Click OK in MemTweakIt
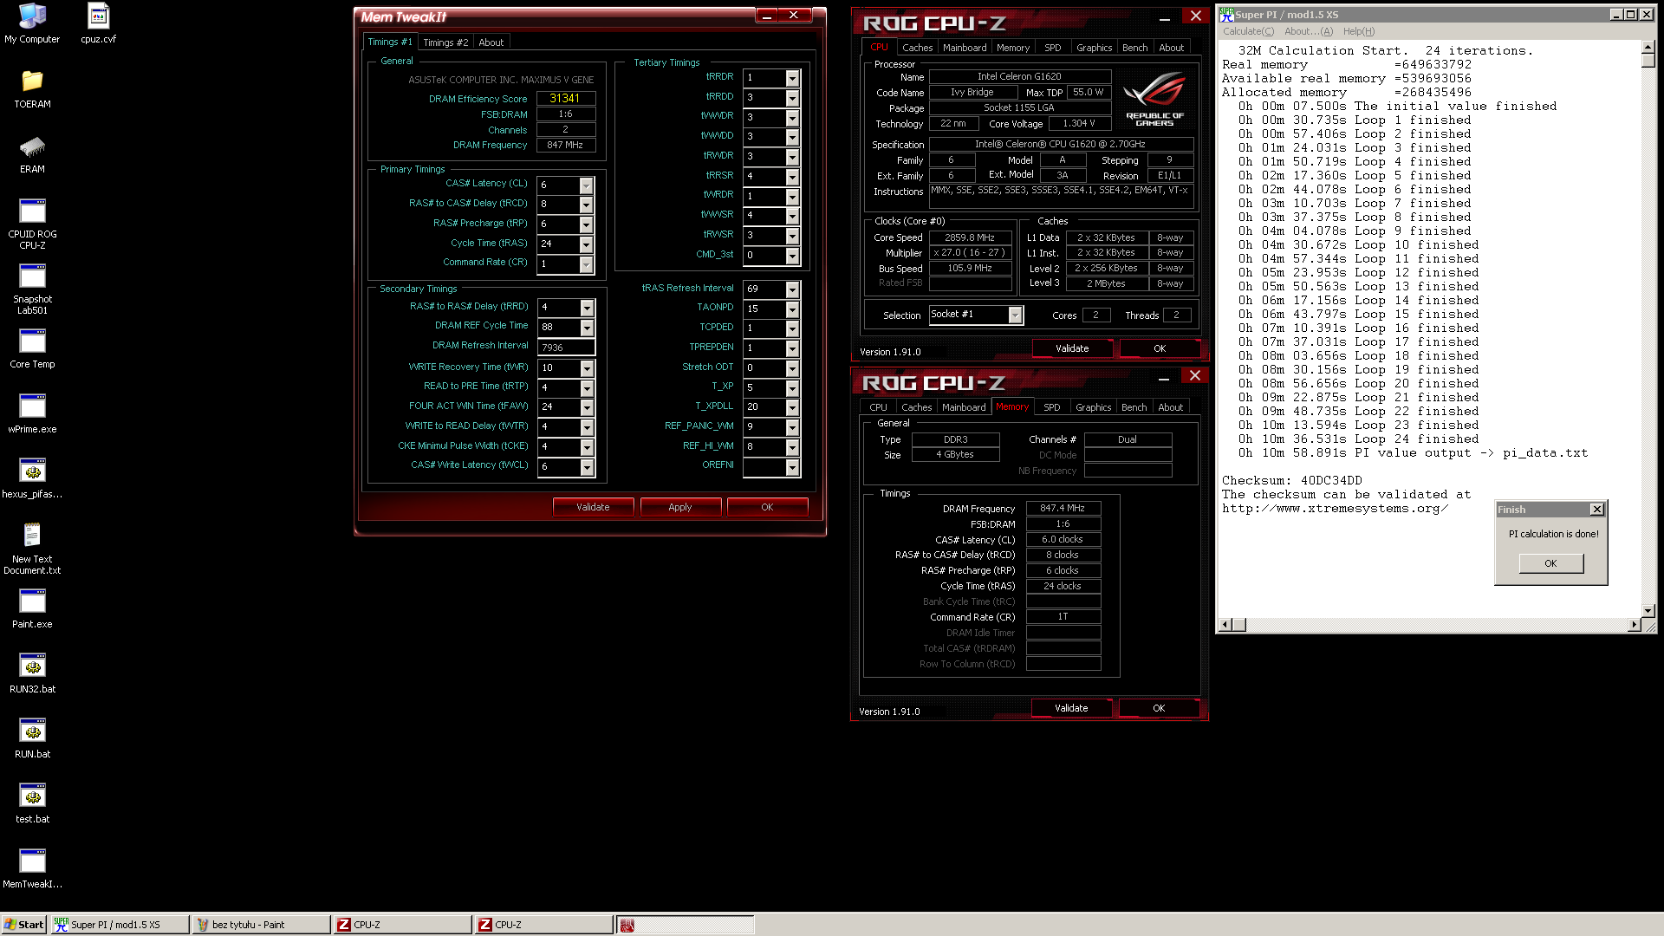 point(767,507)
